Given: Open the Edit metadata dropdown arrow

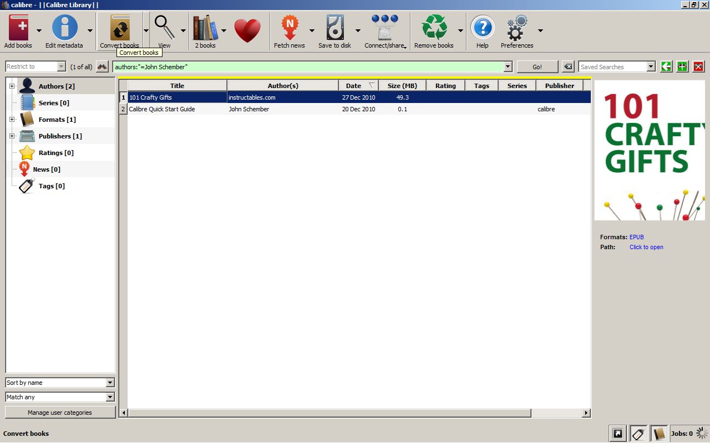Looking at the screenshot, I should point(90,30).
